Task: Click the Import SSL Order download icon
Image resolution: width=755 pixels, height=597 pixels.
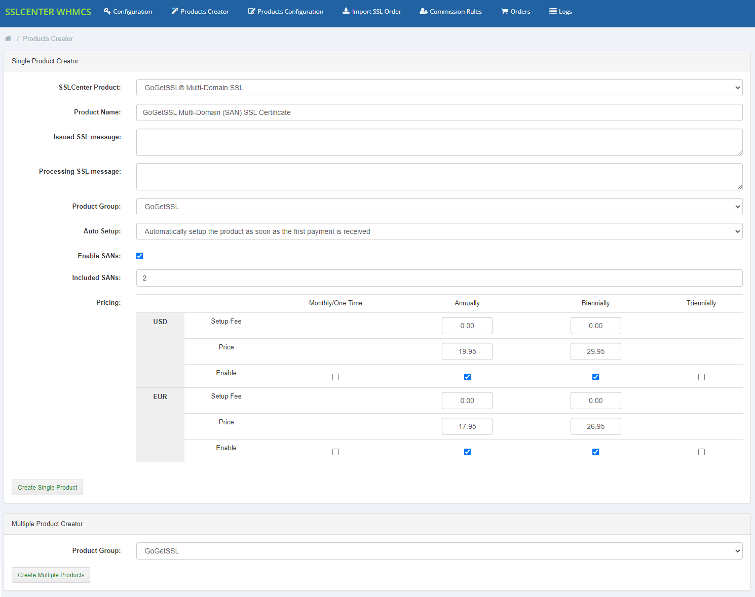Action: pyautogui.click(x=346, y=11)
